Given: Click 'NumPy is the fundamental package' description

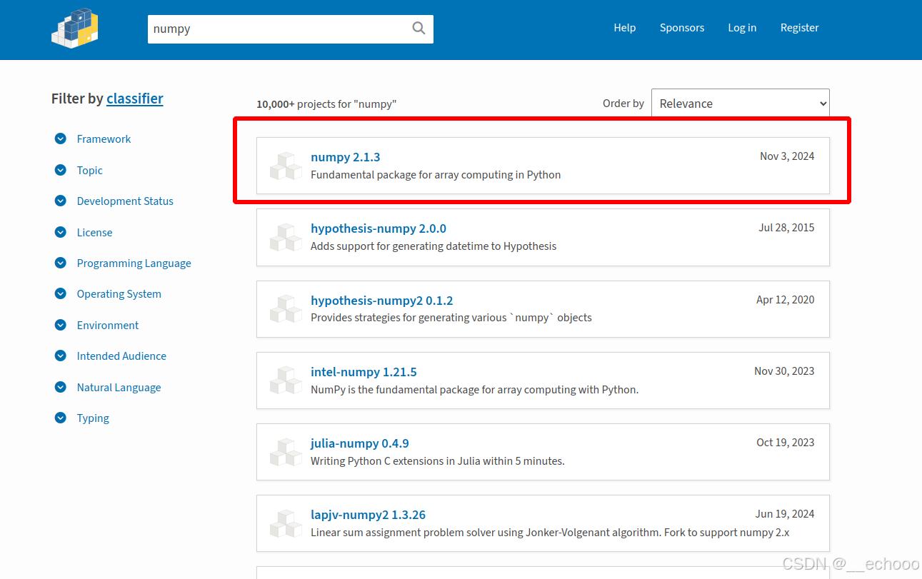Looking at the screenshot, I should pos(474,390).
